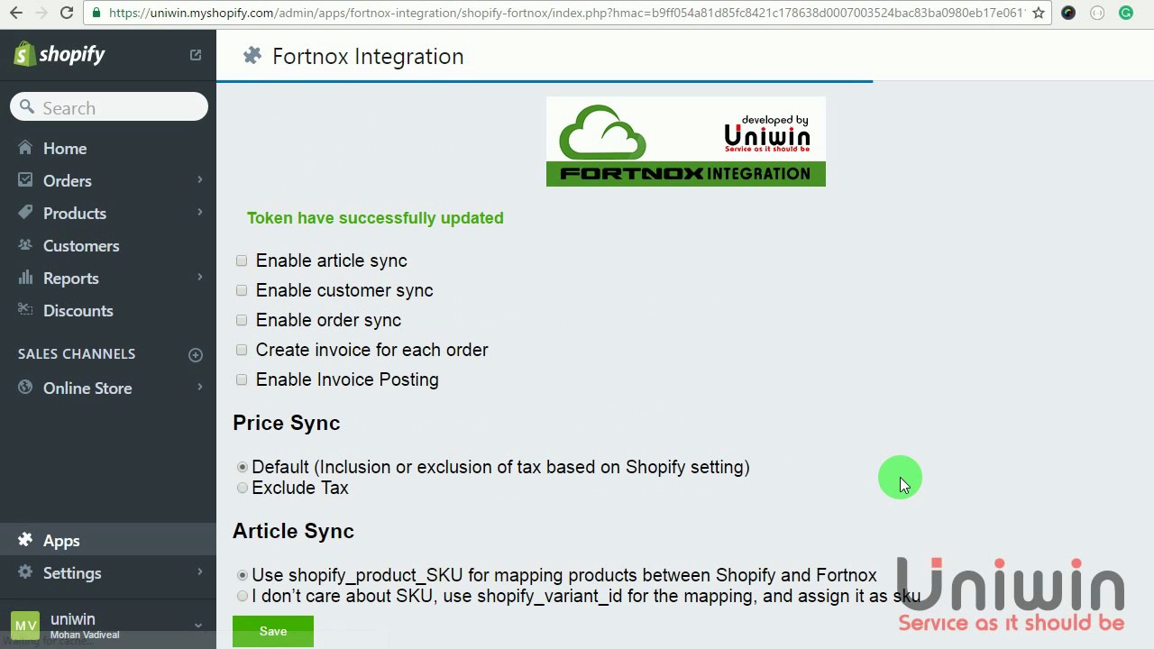Select shopify_product_SKU mapping radio
The height and width of the screenshot is (649, 1154).
tap(243, 575)
